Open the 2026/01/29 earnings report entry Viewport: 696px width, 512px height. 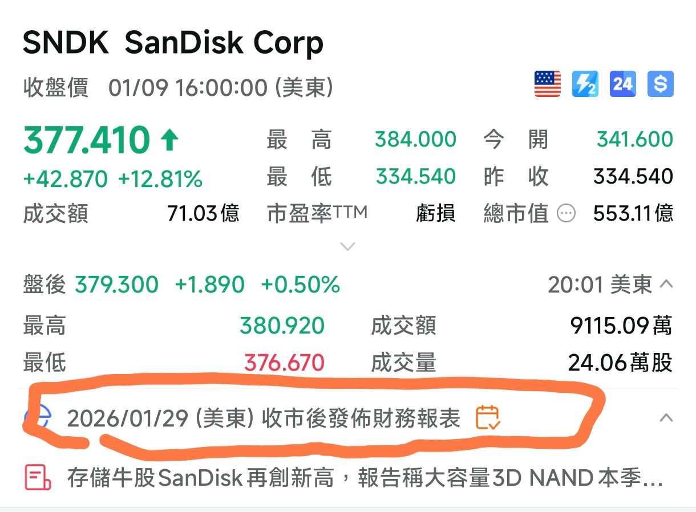262,418
